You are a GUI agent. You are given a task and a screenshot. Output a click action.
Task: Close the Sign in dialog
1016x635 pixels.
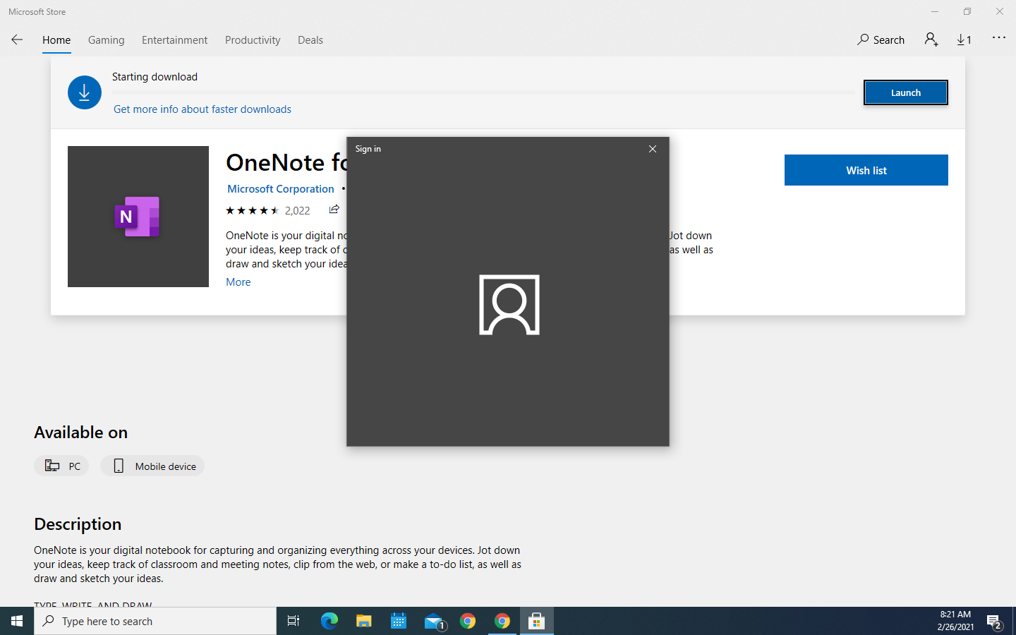pos(653,149)
